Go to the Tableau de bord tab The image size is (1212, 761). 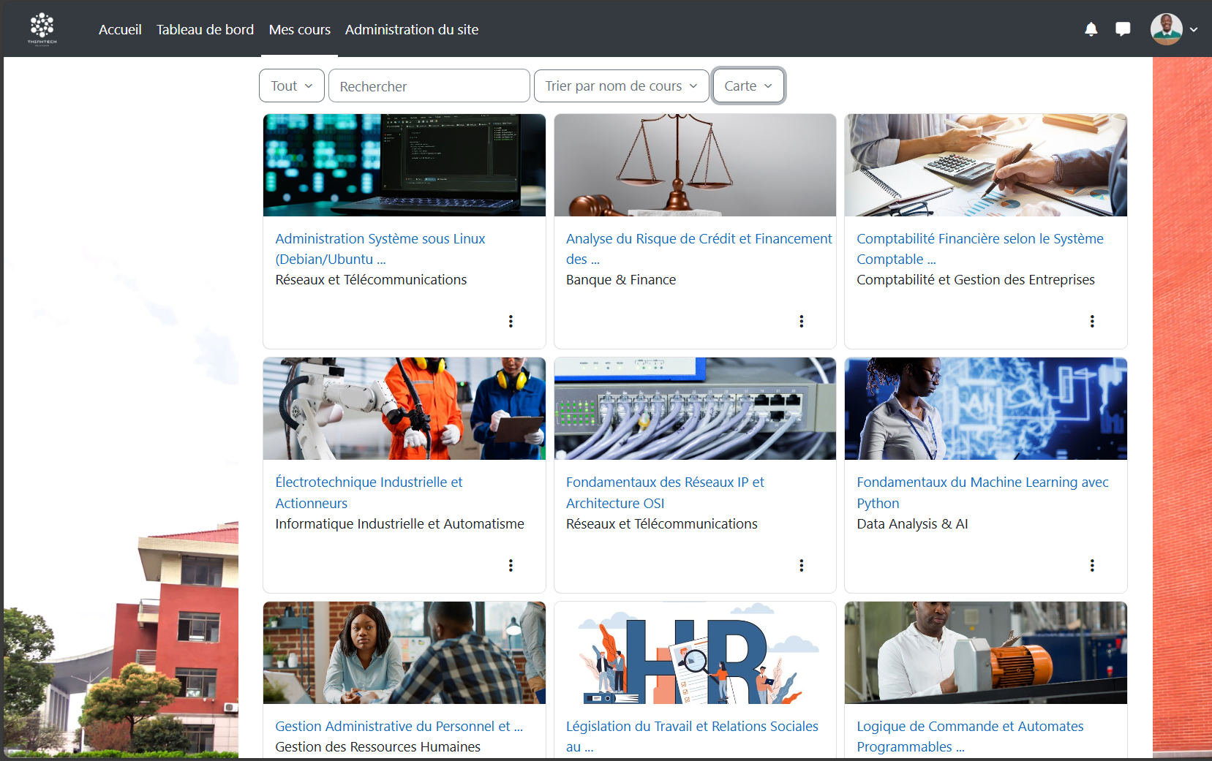pyautogui.click(x=205, y=29)
